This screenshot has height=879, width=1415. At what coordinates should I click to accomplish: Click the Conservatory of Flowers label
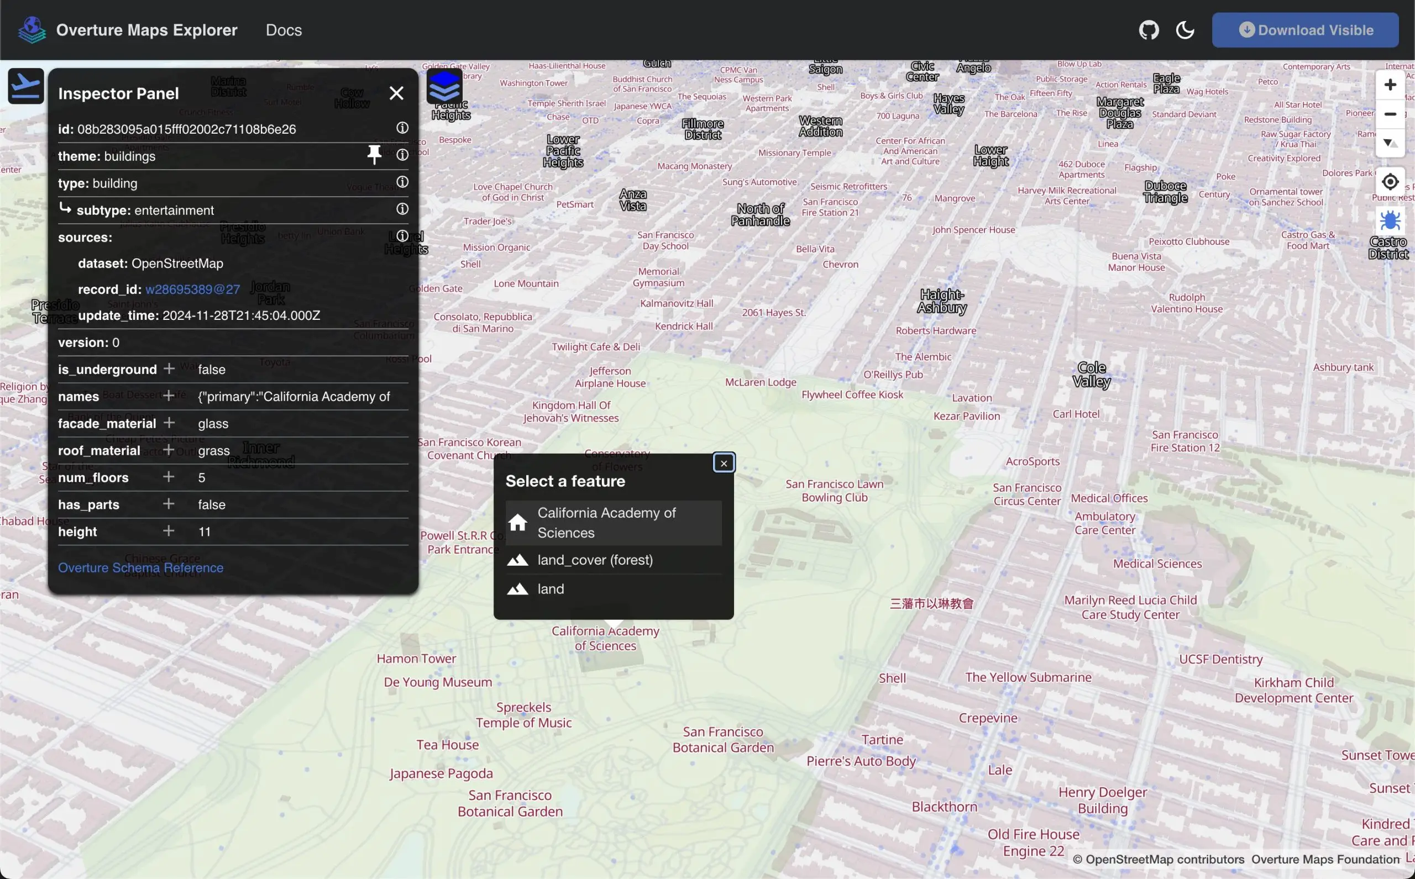point(617,459)
